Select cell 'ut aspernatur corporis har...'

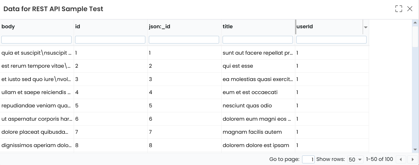tap(37, 119)
